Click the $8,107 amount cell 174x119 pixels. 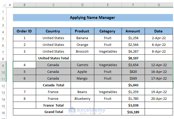133,58
